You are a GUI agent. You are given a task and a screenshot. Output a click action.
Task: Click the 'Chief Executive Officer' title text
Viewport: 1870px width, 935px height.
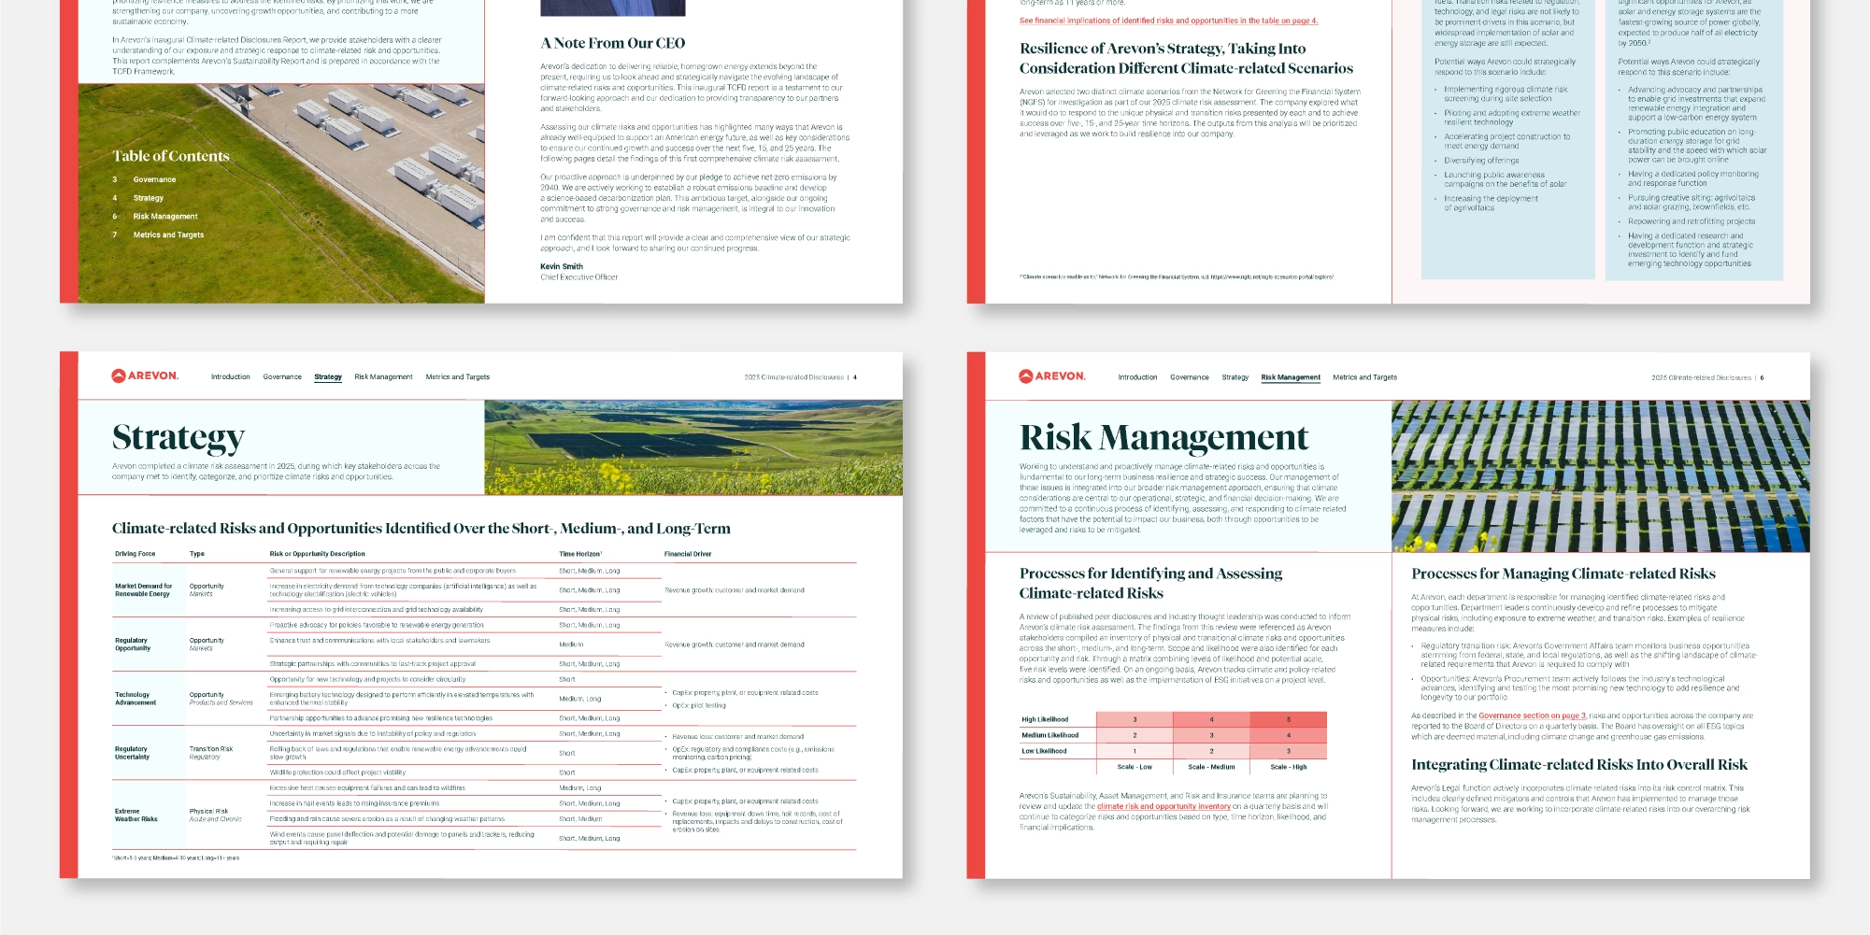click(x=578, y=277)
